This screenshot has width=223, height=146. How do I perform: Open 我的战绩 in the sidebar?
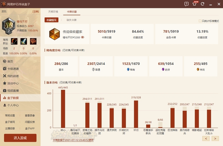pyautogui.click(x=20, y=76)
